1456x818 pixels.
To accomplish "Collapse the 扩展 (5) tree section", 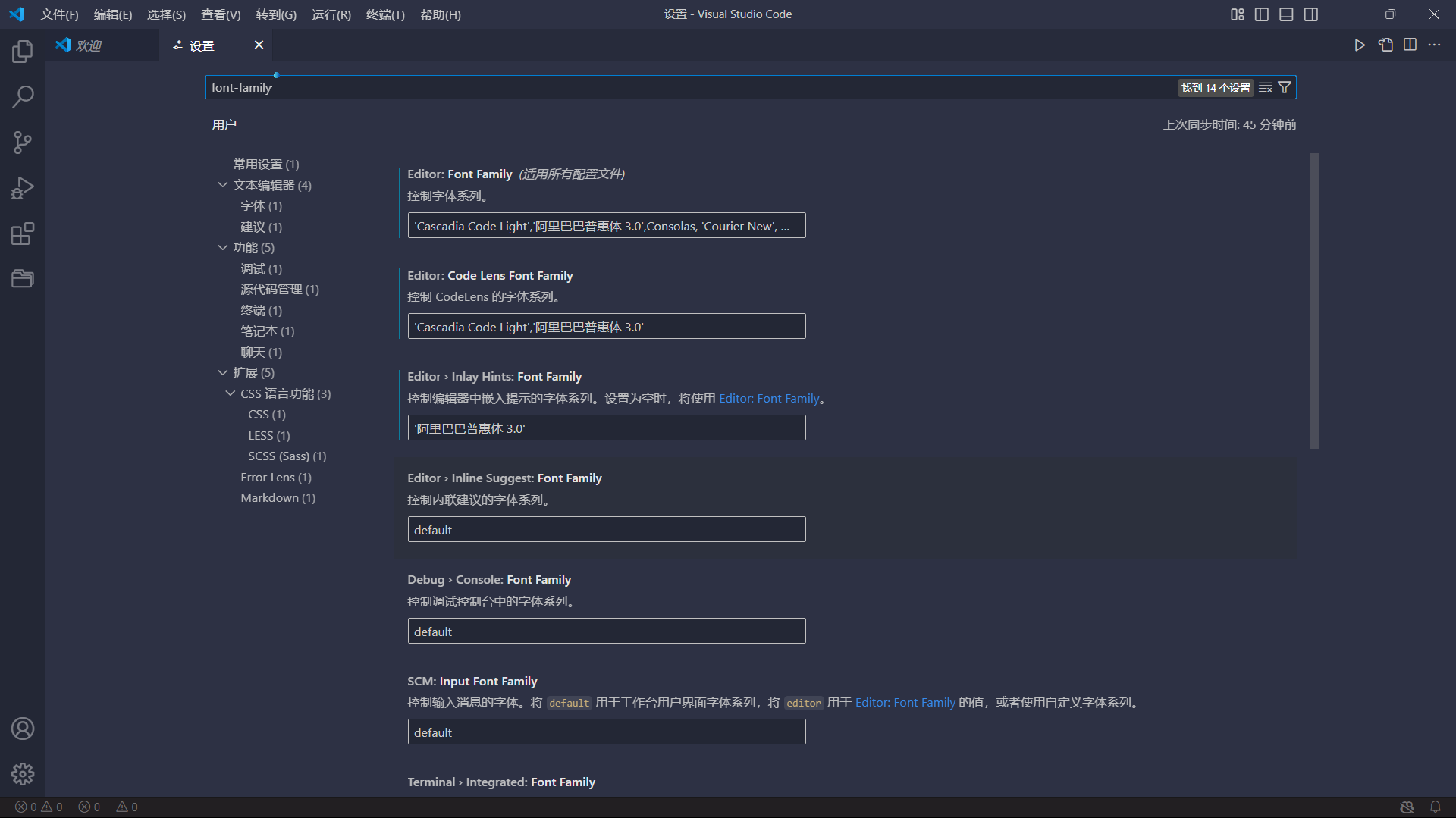I will click(x=222, y=373).
